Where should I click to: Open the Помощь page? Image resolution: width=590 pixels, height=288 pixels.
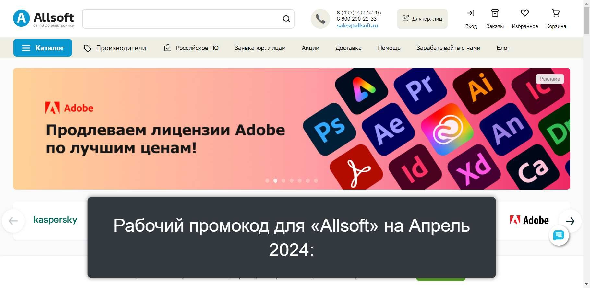[x=389, y=48]
